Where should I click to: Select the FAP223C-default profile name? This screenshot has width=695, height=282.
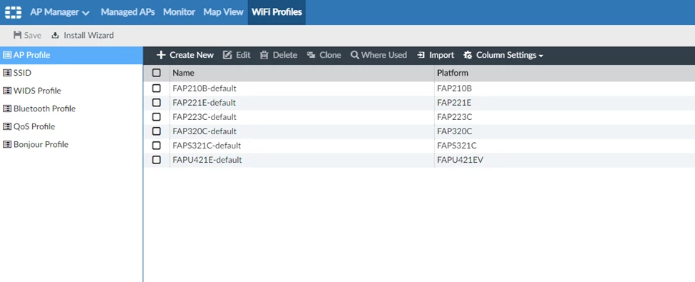pyautogui.click(x=204, y=117)
